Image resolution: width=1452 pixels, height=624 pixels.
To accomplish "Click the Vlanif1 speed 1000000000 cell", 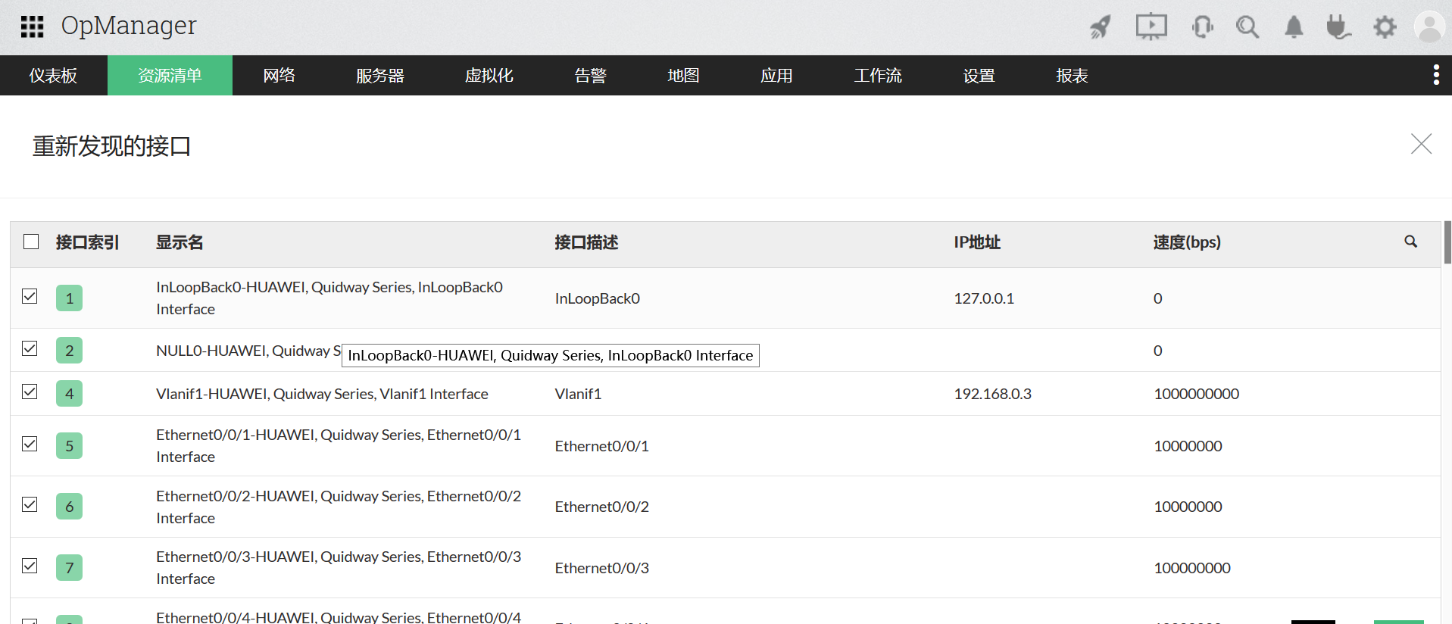I will point(1196,394).
